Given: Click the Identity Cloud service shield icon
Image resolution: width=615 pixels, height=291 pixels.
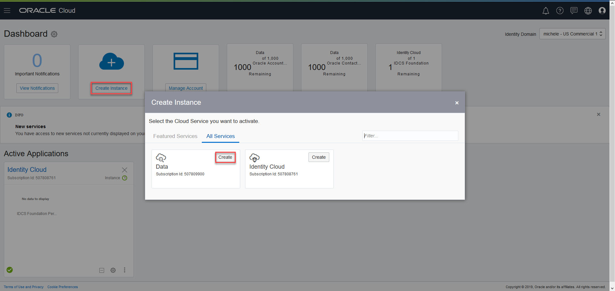Looking at the screenshot, I should 254,158.
